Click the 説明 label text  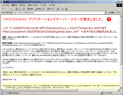coord(4,37)
